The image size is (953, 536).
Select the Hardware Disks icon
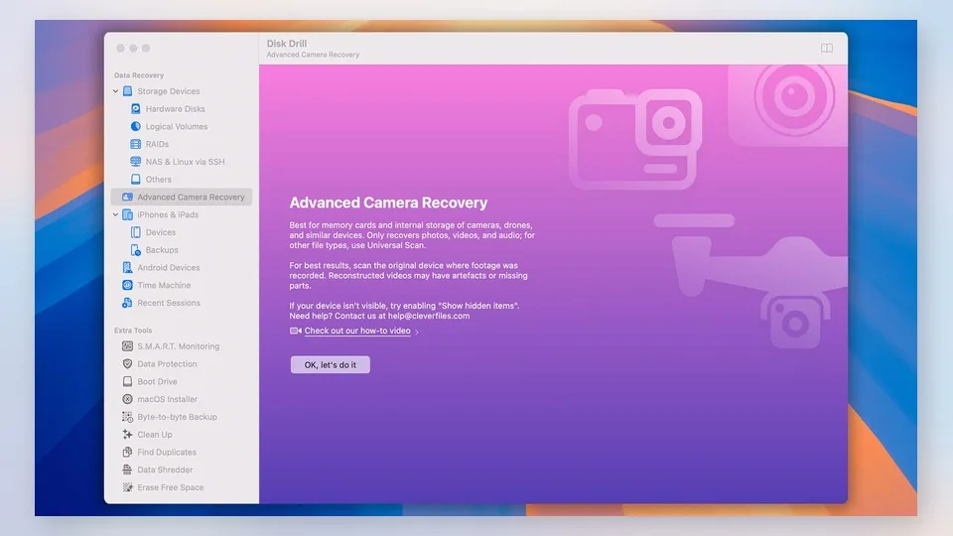pos(136,109)
